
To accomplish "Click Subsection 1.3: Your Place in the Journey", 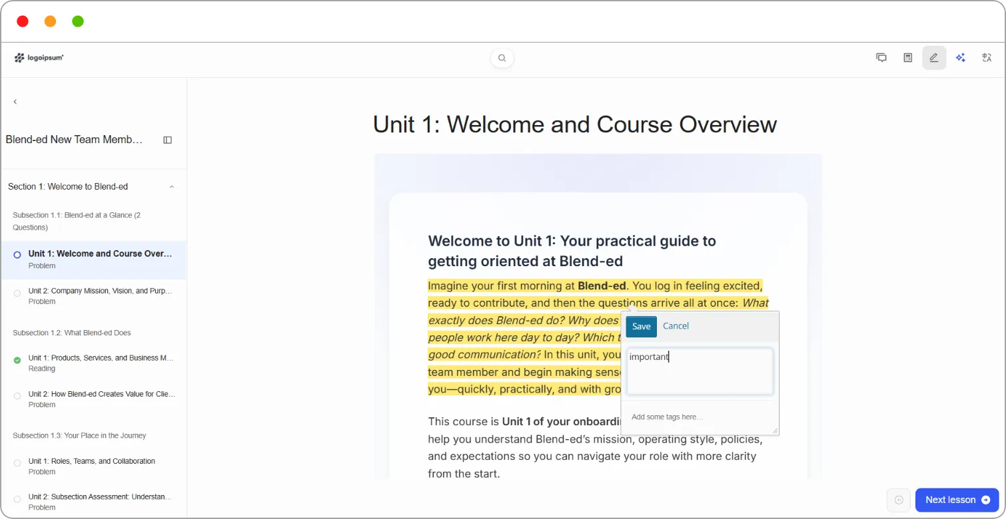I will [79, 435].
